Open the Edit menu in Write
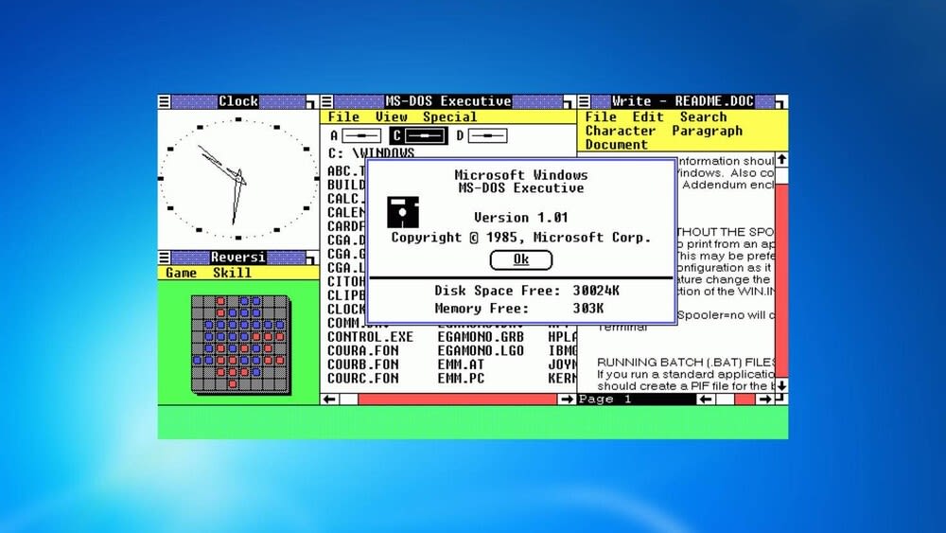Viewport: 946px width, 533px height. coord(648,117)
